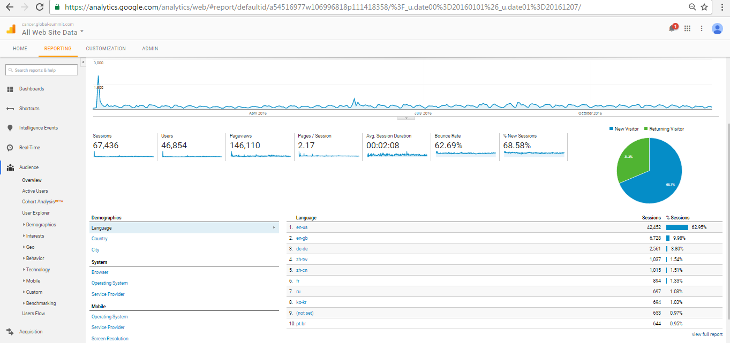Open Audience Overview report

pyautogui.click(x=32, y=180)
